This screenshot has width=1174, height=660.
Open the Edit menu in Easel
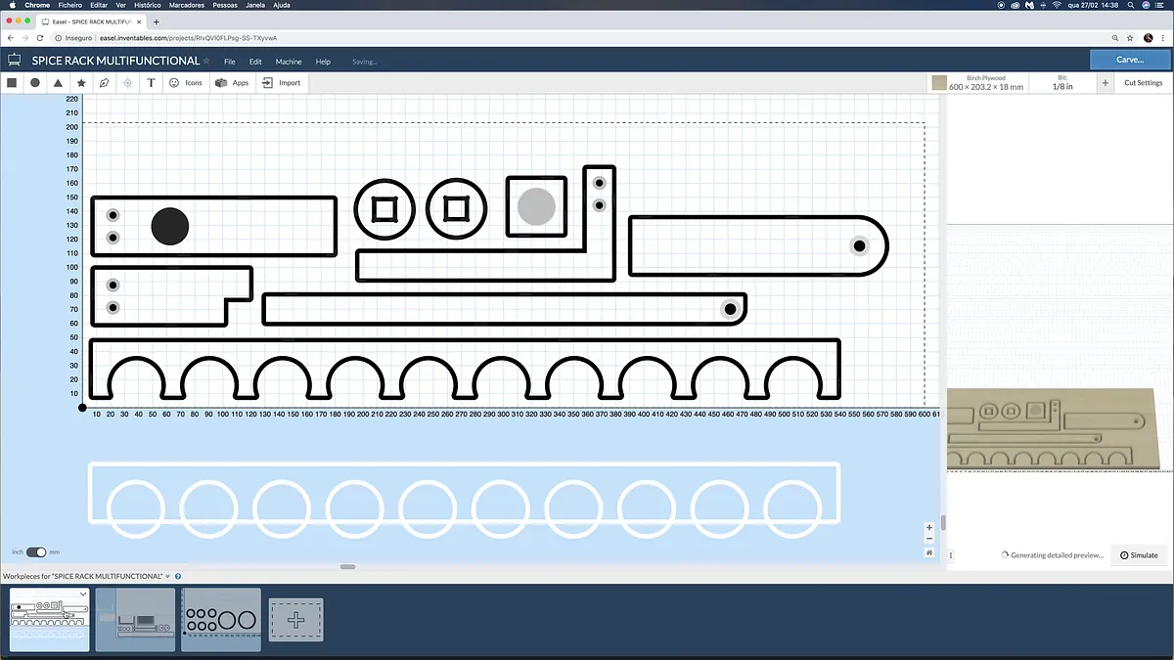(x=255, y=62)
